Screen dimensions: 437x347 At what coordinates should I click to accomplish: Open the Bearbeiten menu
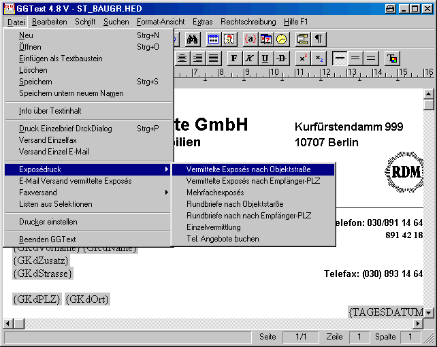pos(49,22)
